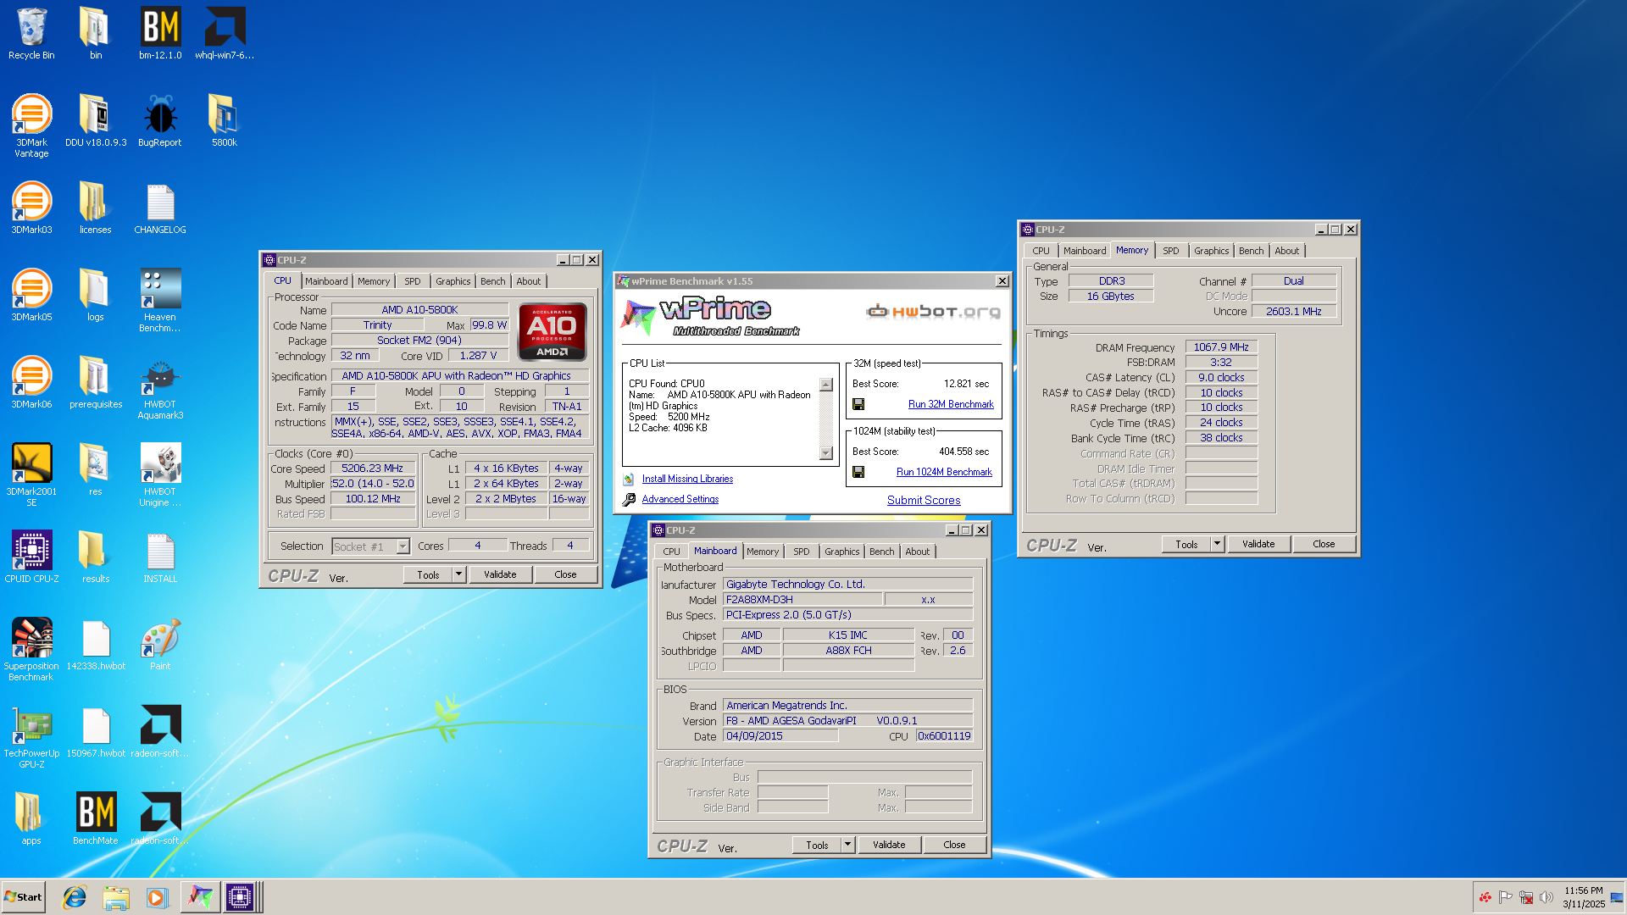Launch 3DMark2001 SE shortcut
Image resolution: width=1627 pixels, height=915 pixels.
[x=31, y=474]
